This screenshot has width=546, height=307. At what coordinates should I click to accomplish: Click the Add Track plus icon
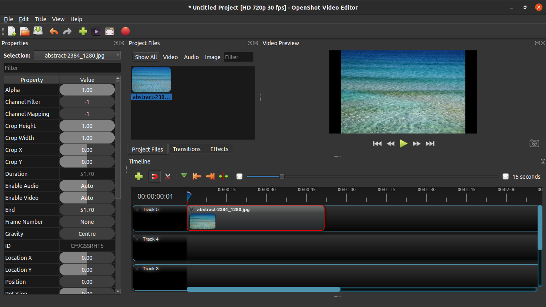click(139, 176)
